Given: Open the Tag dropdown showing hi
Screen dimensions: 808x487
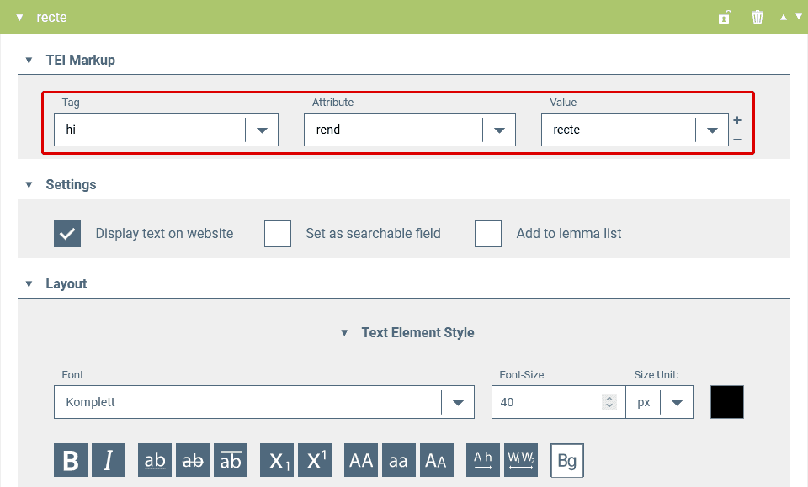Looking at the screenshot, I should tap(262, 130).
